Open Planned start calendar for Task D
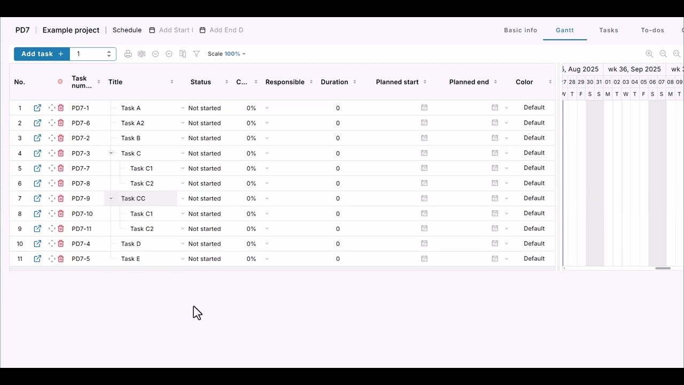The height and width of the screenshot is (385, 684). [424, 244]
